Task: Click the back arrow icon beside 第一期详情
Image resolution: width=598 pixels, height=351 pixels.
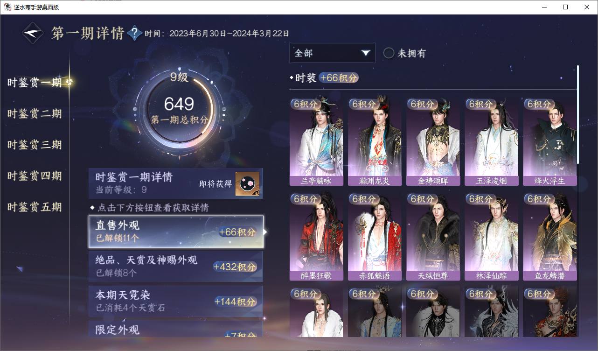Action: click(x=33, y=33)
